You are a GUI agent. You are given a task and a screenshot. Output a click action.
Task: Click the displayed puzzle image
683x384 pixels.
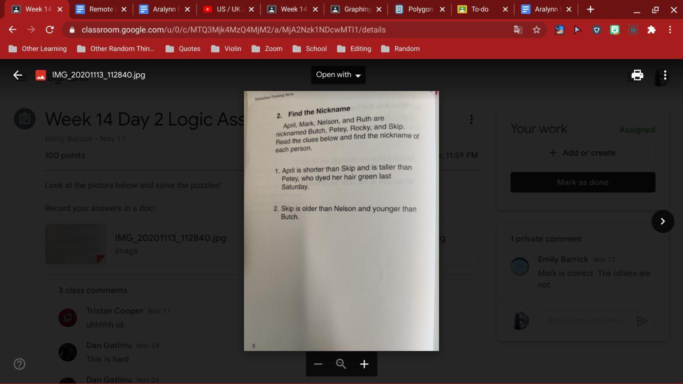click(341, 220)
